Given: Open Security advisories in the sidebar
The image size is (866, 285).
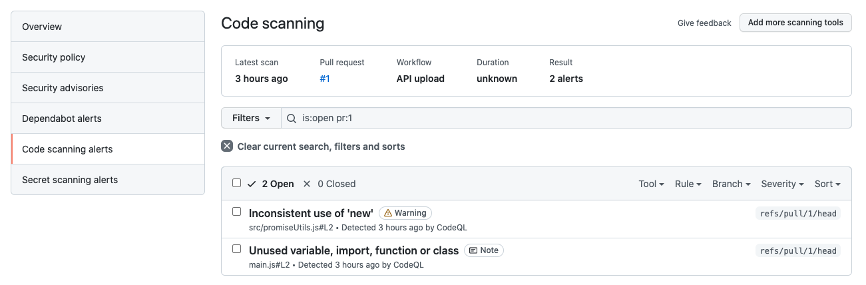Looking at the screenshot, I should 108,88.
